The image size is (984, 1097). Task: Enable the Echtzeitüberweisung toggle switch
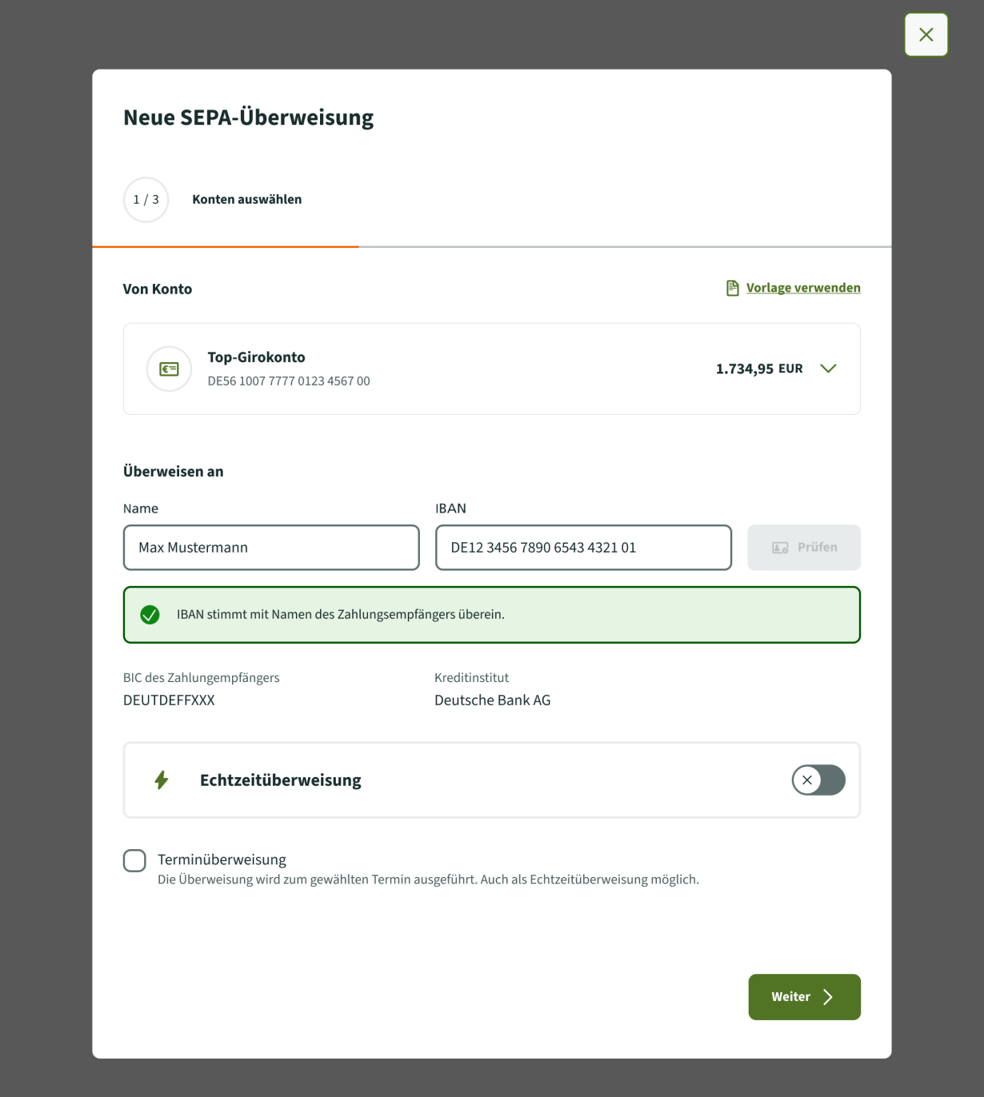tap(818, 780)
